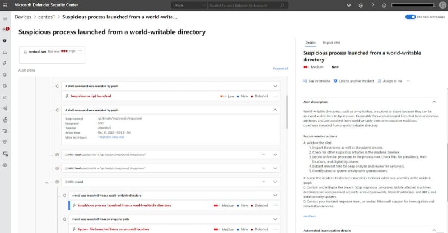
Task: Open the user account avatar
Action: pyautogui.click(x=442, y=5)
